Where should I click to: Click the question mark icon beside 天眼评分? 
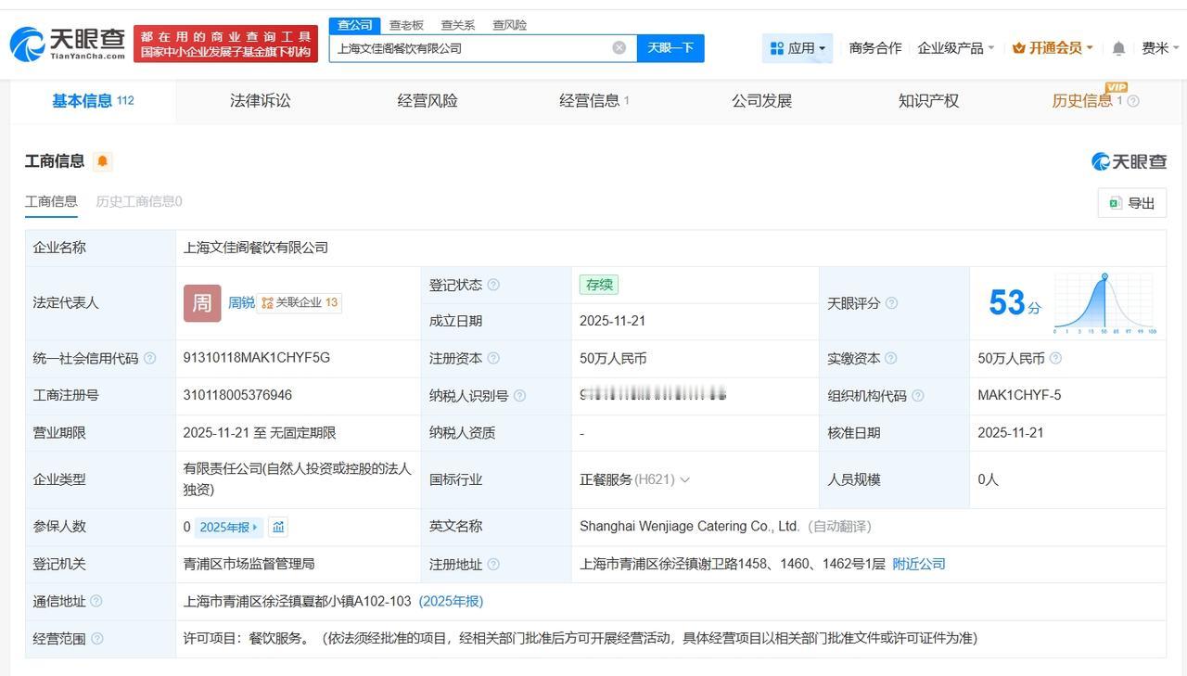pyautogui.click(x=891, y=303)
